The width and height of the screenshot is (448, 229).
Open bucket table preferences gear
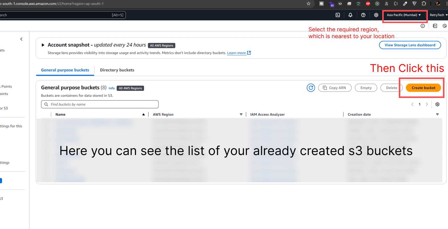[437, 104]
